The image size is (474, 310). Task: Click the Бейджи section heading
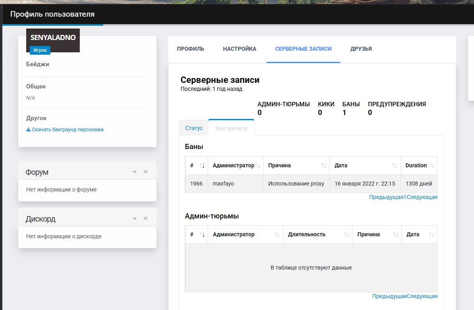pyautogui.click(x=37, y=64)
